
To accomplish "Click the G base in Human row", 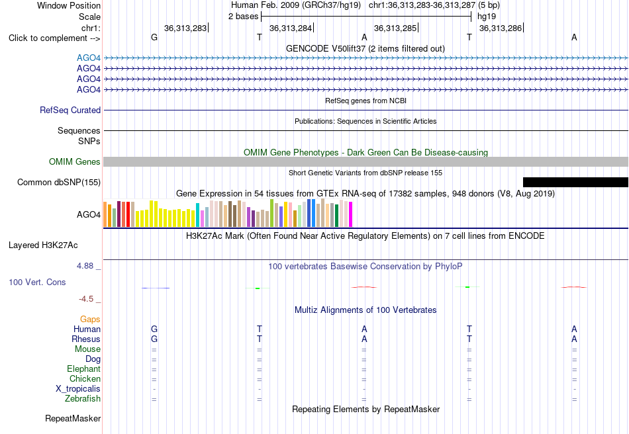I will [154, 329].
